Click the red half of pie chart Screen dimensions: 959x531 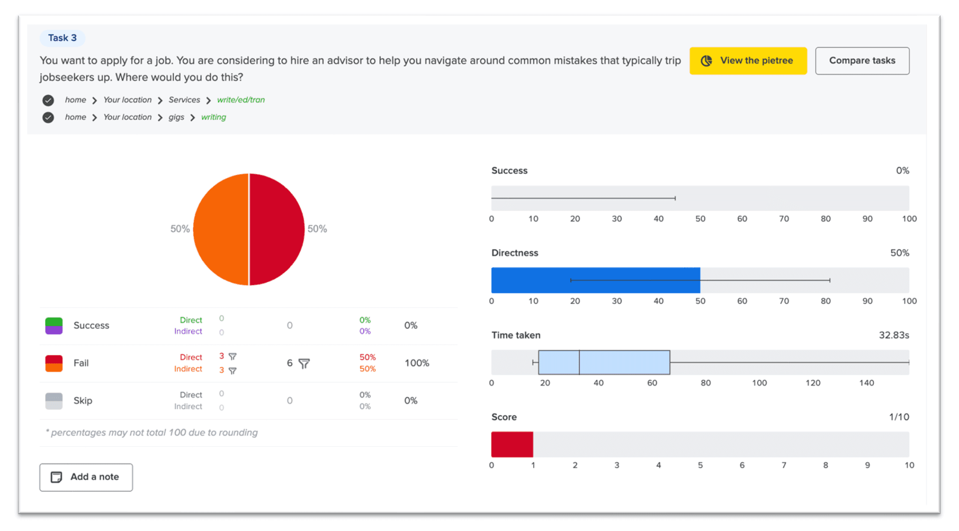pos(277,229)
